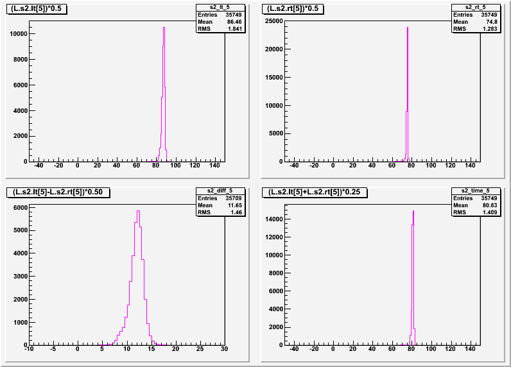
Task: Click y-axis label 15000 in s2_rt_5 plot
Action: point(274,78)
